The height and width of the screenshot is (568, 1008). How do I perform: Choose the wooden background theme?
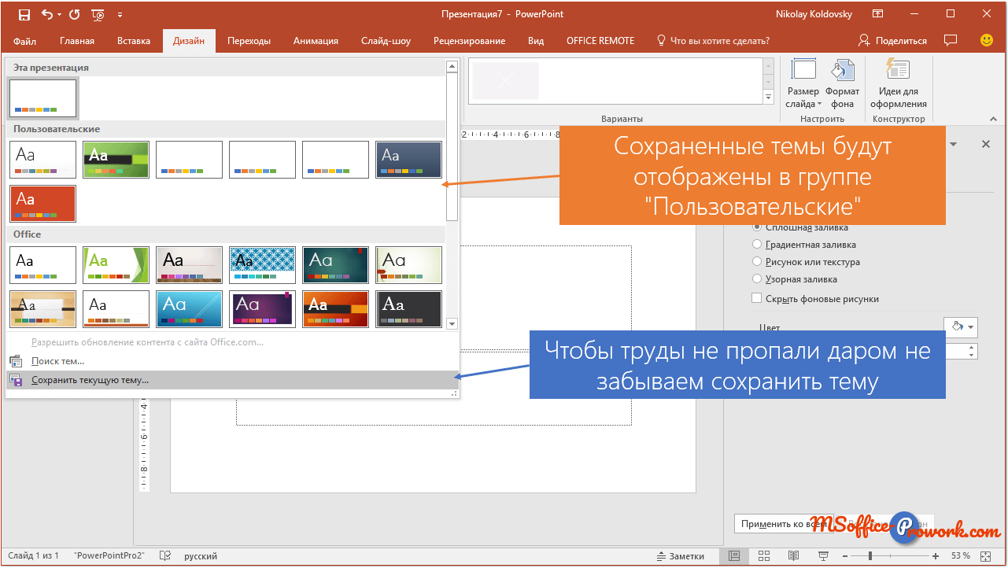pyautogui.click(x=43, y=309)
